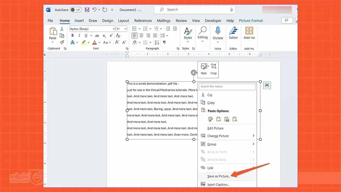Image resolution: width=341 pixels, height=192 pixels.
Task: Open the font name dropdown Aptos (Body)
Action: coord(113,29)
